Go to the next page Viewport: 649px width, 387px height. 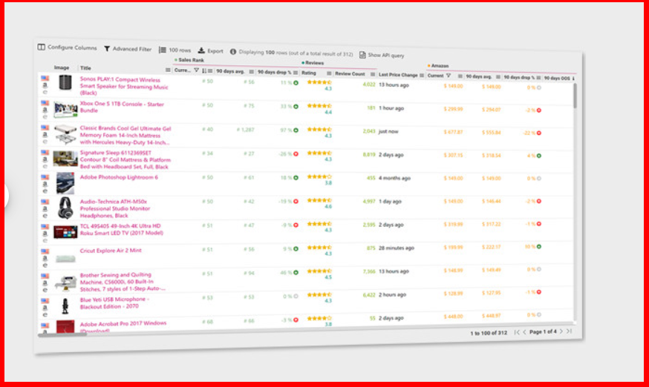561,331
